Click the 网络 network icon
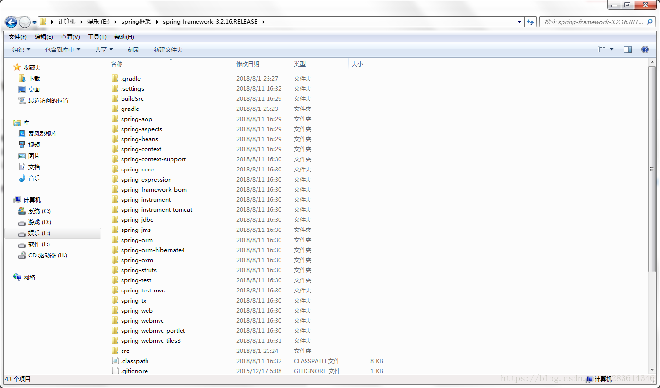 pos(17,277)
